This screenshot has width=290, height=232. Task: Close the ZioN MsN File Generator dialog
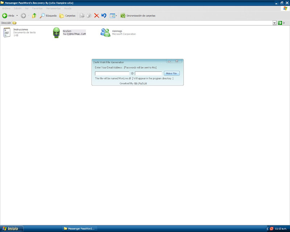(x=177, y=61)
